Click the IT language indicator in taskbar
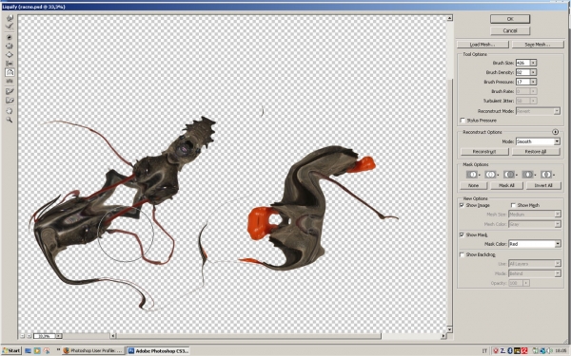This screenshot has height=356, width=571. coord(484,351)
